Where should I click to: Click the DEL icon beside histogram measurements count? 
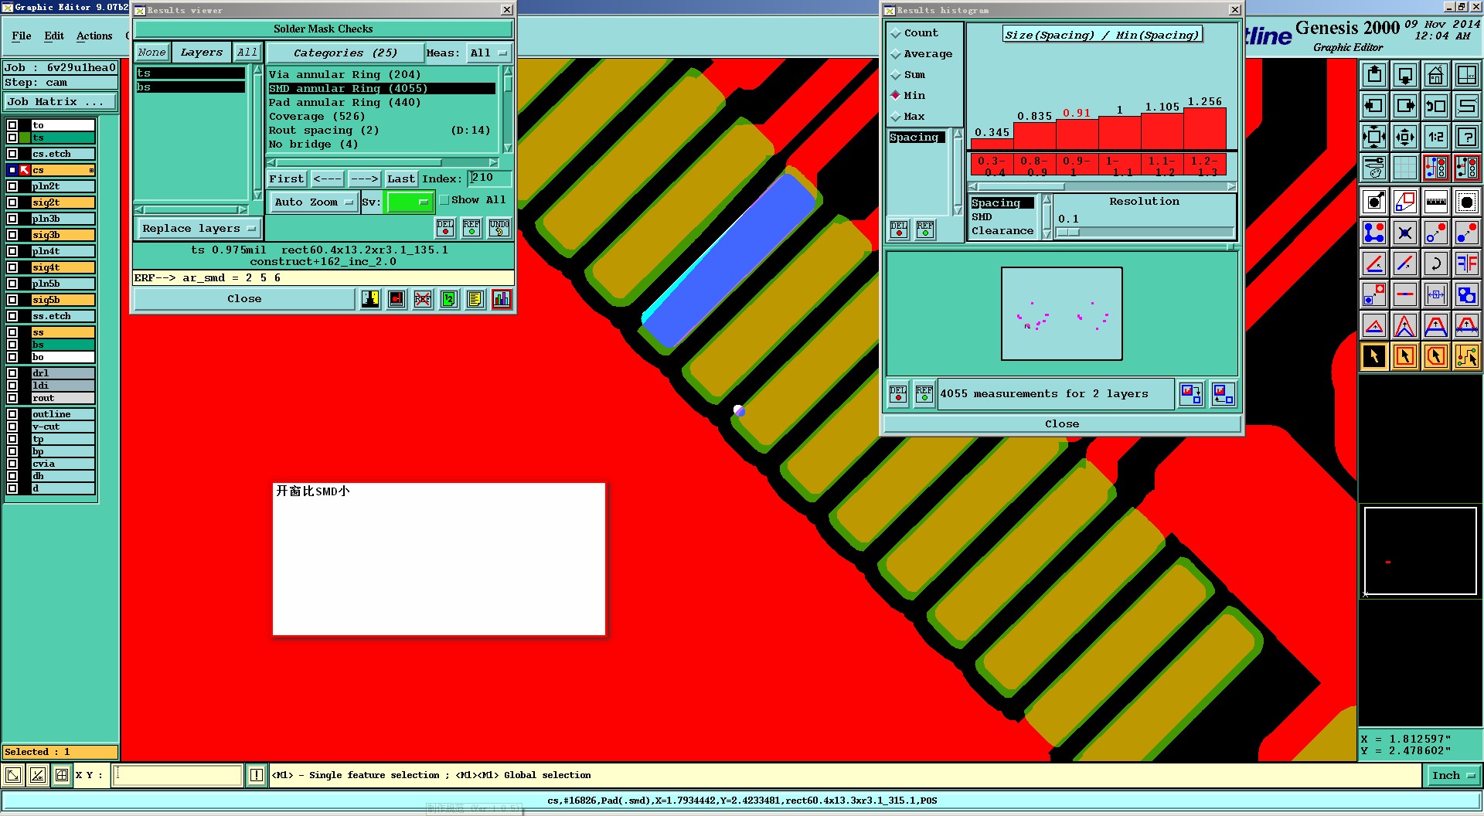(898, 394)
